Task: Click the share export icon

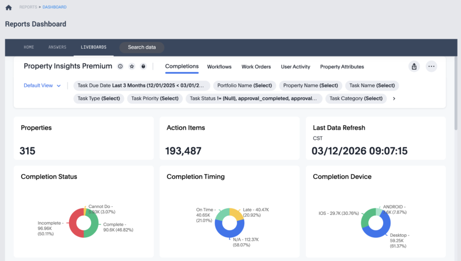Action: click(x=414, y=66)
